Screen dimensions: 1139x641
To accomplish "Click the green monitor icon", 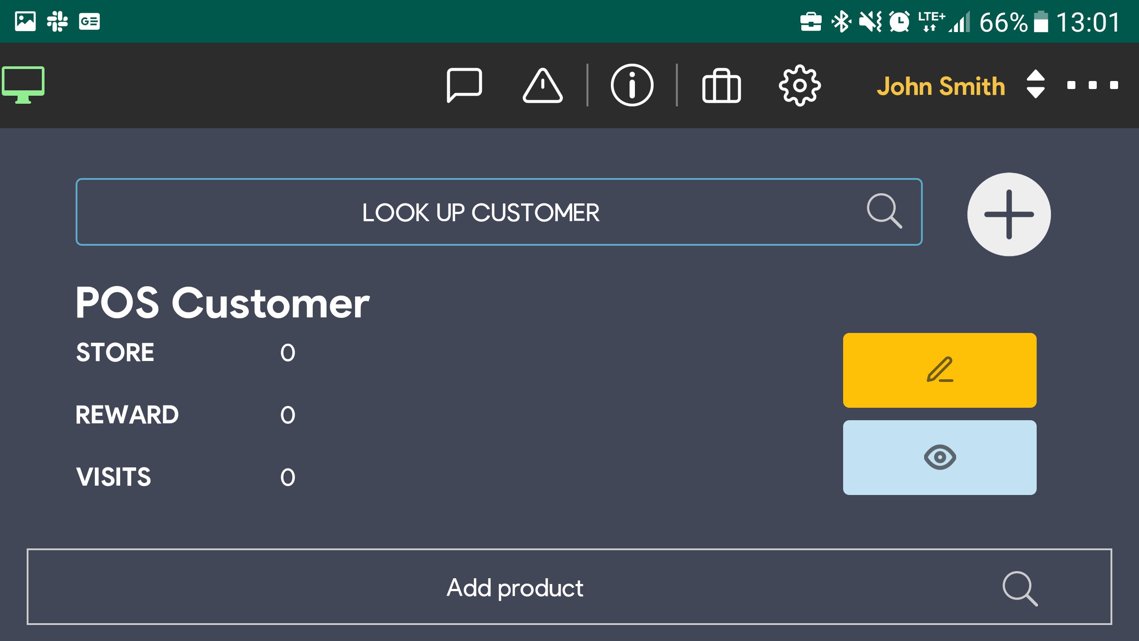I will point(23,84).
